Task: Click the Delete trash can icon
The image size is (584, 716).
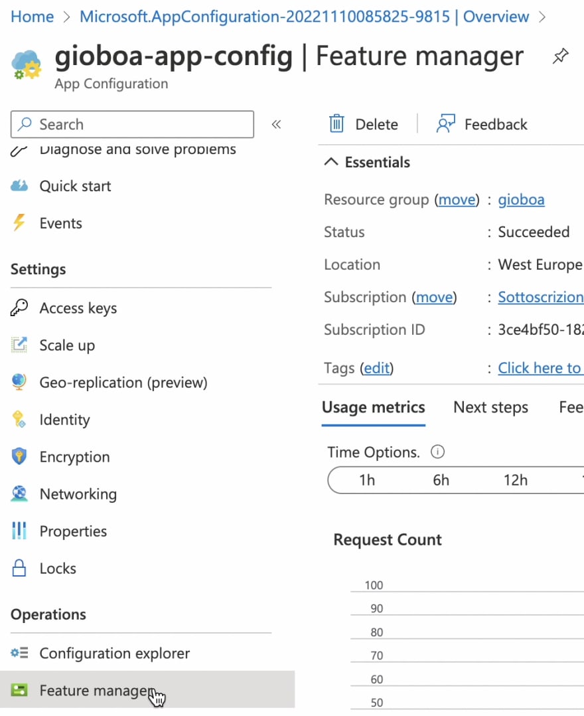Action: click(x=336, y=124)
